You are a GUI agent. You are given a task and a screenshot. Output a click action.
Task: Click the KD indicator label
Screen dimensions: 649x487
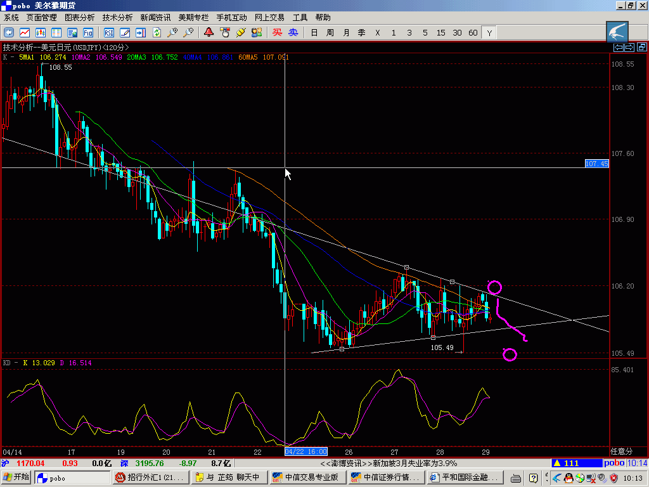pos(6,363)
